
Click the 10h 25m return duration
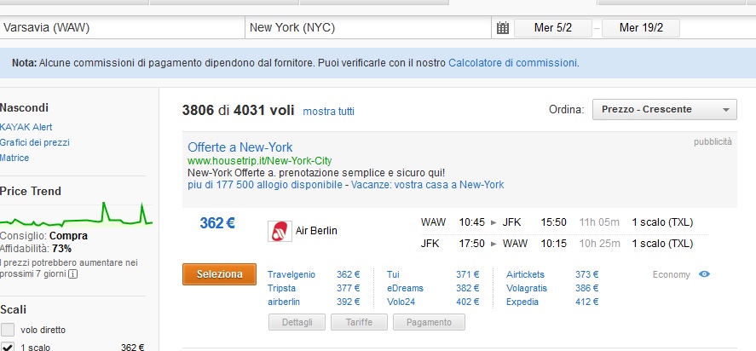tap(599, 244)
